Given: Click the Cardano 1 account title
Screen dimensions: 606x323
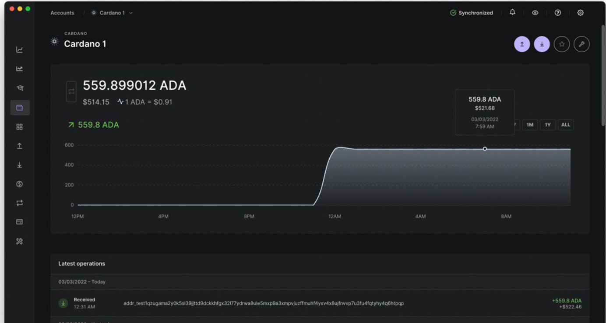Looking at the screenshot, I should coord(85,44).
